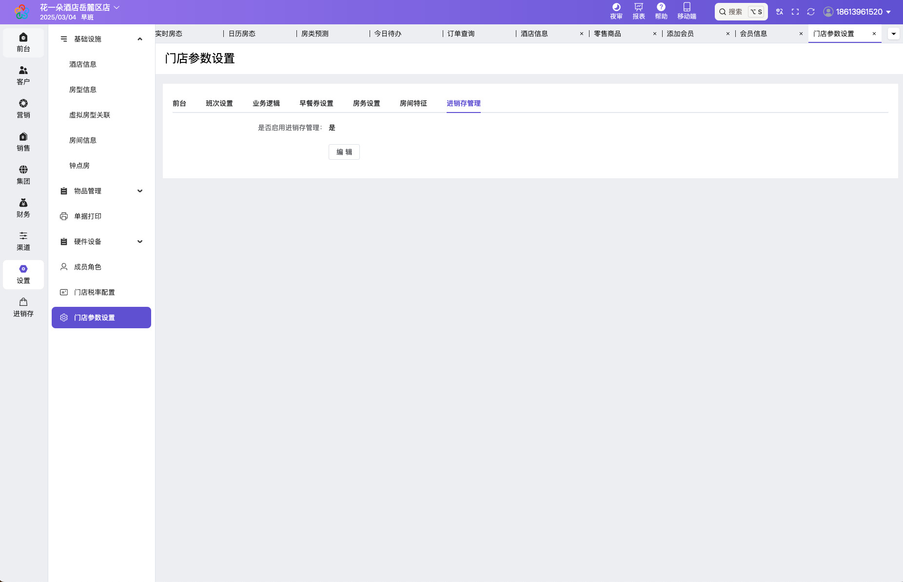Open user account dropdown 18613961520
Screen dimensions: 903x582
(858, 12)
